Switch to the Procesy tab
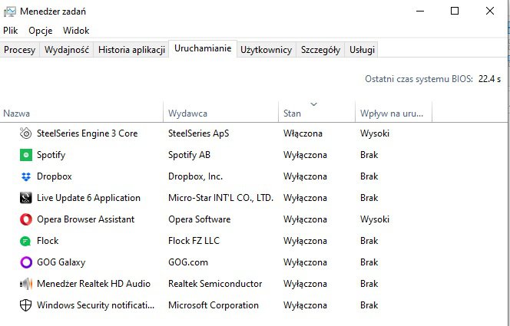Image resolution: width=510 pixels, height=326 pixels. click(19, 50)
